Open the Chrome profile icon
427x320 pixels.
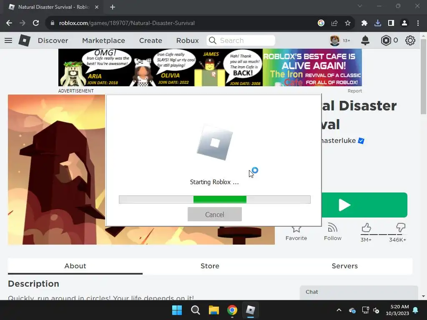tap(404, 23)
